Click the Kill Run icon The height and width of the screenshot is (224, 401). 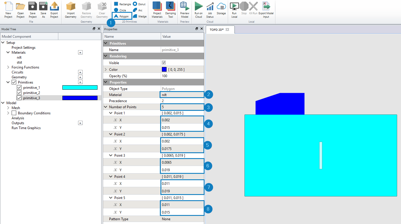click(x=253, y=6)
